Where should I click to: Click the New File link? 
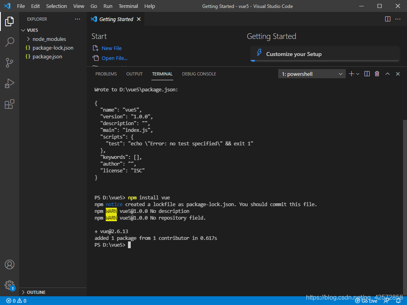pyautogui.click(x=112, y=48)
